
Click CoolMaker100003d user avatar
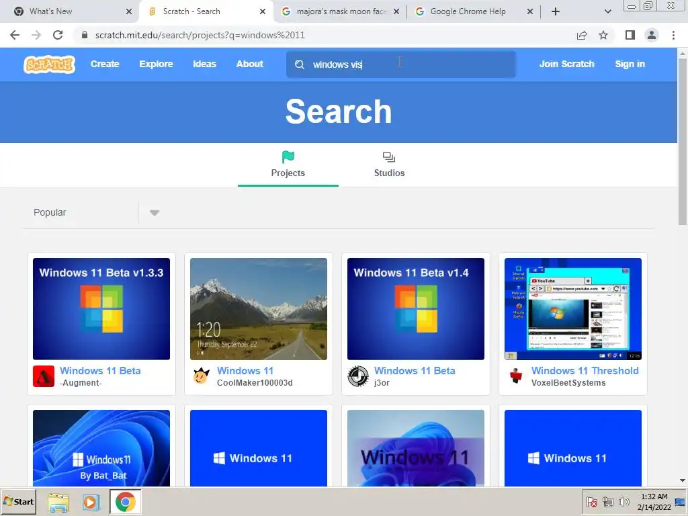(x=201, y=376)
